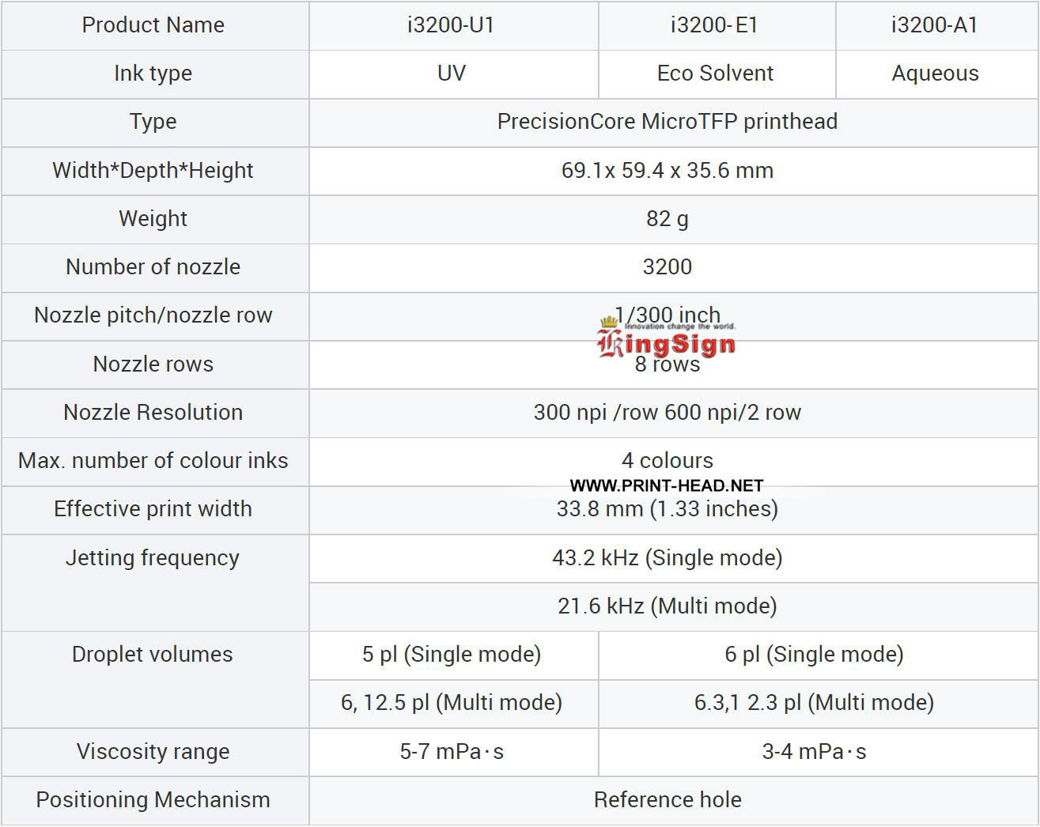
Task: Select the PrecisionCore MicroTFP printhead cell
Action: tap(667, 122)
